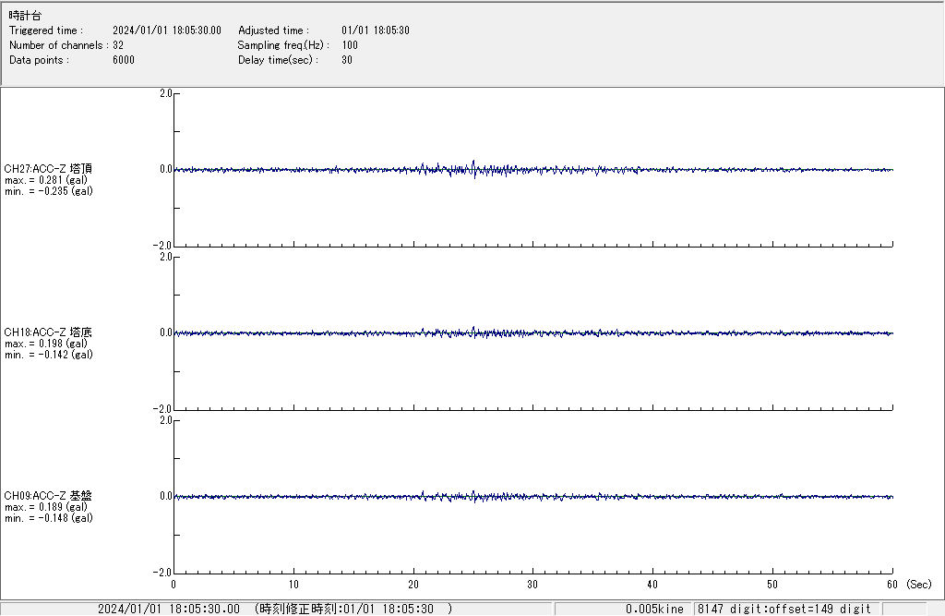Viewport: 945px width, 616px height.
Task: Click the 0.005kine status bar field
Action: pyautogui.click(x=654, y=609)
